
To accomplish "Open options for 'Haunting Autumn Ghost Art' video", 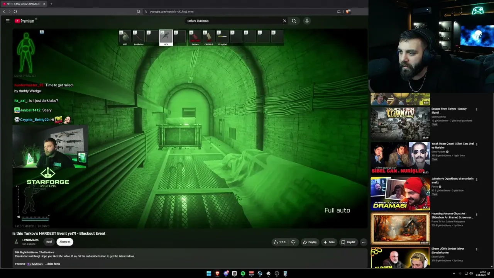I will [477, 214].
